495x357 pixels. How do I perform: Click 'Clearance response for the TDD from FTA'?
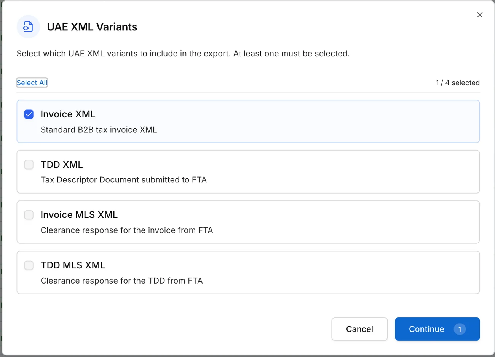[122, 281]
